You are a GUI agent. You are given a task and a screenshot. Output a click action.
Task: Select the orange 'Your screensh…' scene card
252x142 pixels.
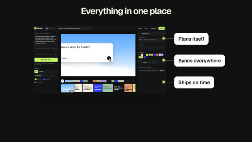(x=128, y=88)
